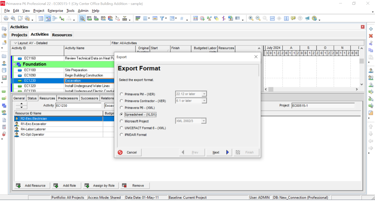Open the Tools menu
This screenshot has height=201, width=375.
click(x=70, y=11)
